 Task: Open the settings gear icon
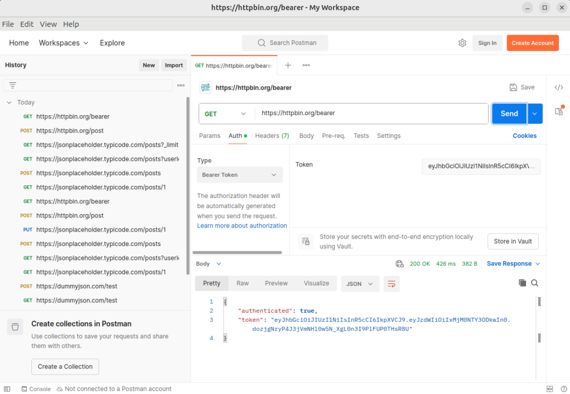[x=462, y=43]
